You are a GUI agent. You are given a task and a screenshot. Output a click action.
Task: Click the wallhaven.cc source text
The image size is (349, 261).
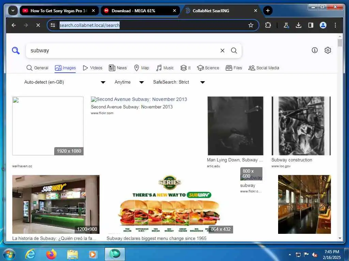(x=22, y=166)
